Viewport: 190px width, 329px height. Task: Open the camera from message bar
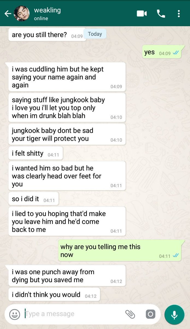click(150, 314)
